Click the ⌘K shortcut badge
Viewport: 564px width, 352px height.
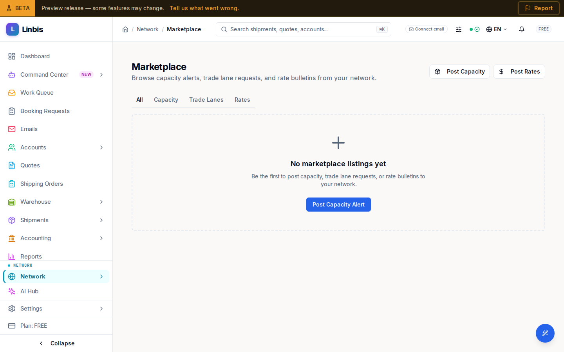tap(382, 29)
